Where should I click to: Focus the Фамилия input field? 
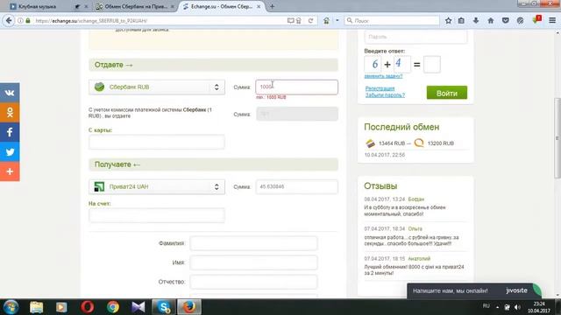pyautogui.click(x=253, y=243)
